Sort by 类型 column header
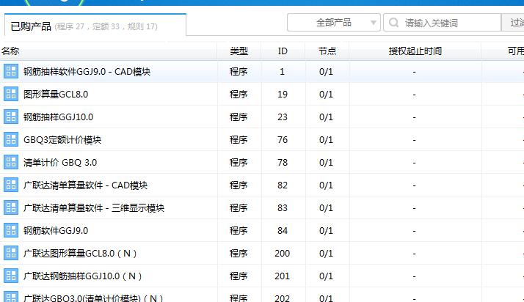Image resolution: width=524 pixels, height=302 pixels. pos(239,51)
